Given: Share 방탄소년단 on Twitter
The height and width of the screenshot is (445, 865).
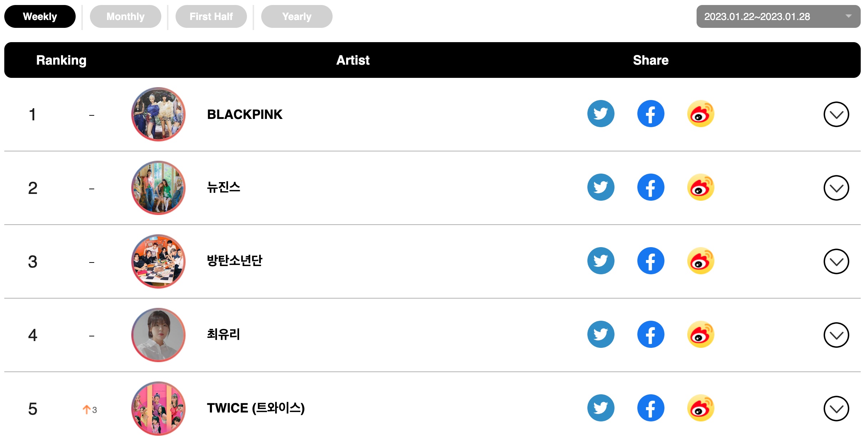Looking at the screenshot, I should (x=601, y=261).
